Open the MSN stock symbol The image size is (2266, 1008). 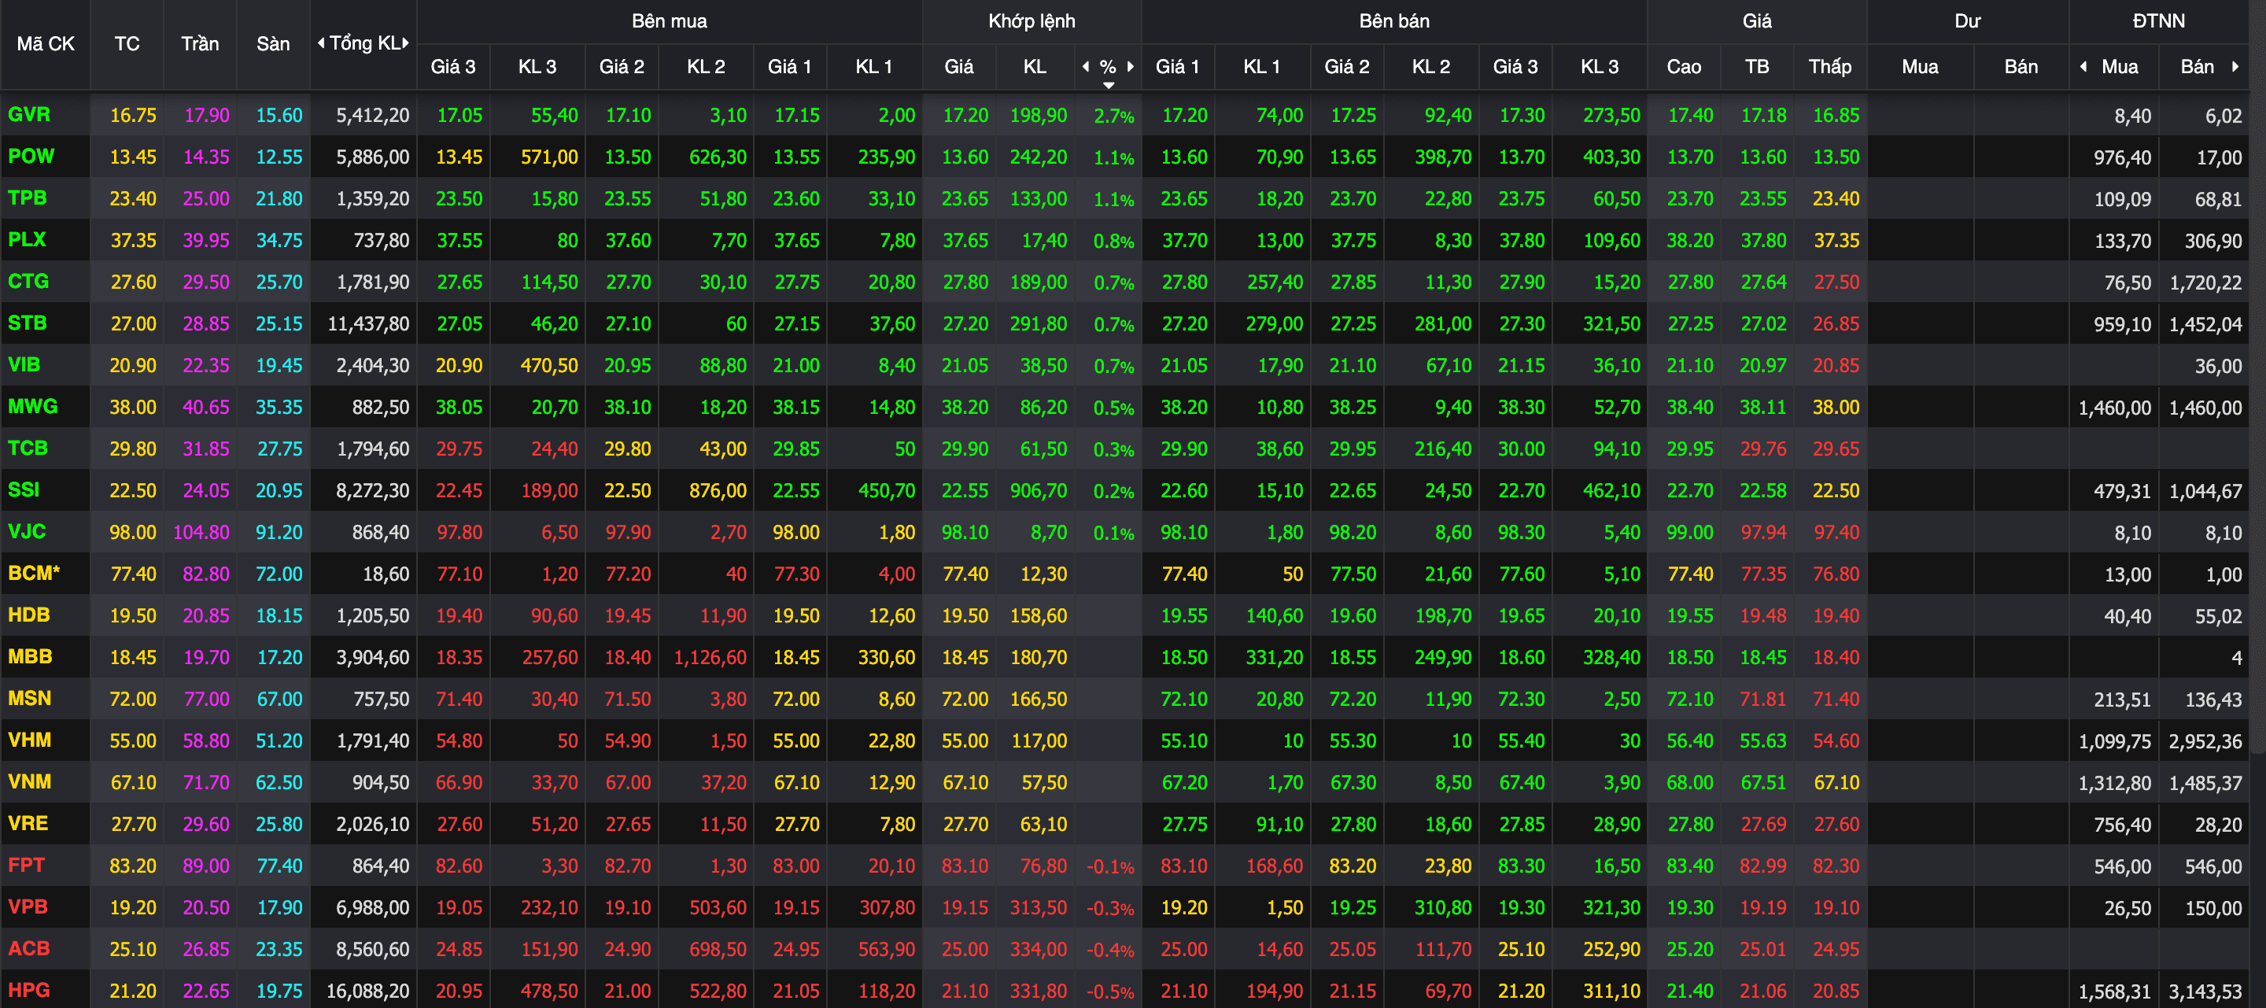[x=29, y=699]
